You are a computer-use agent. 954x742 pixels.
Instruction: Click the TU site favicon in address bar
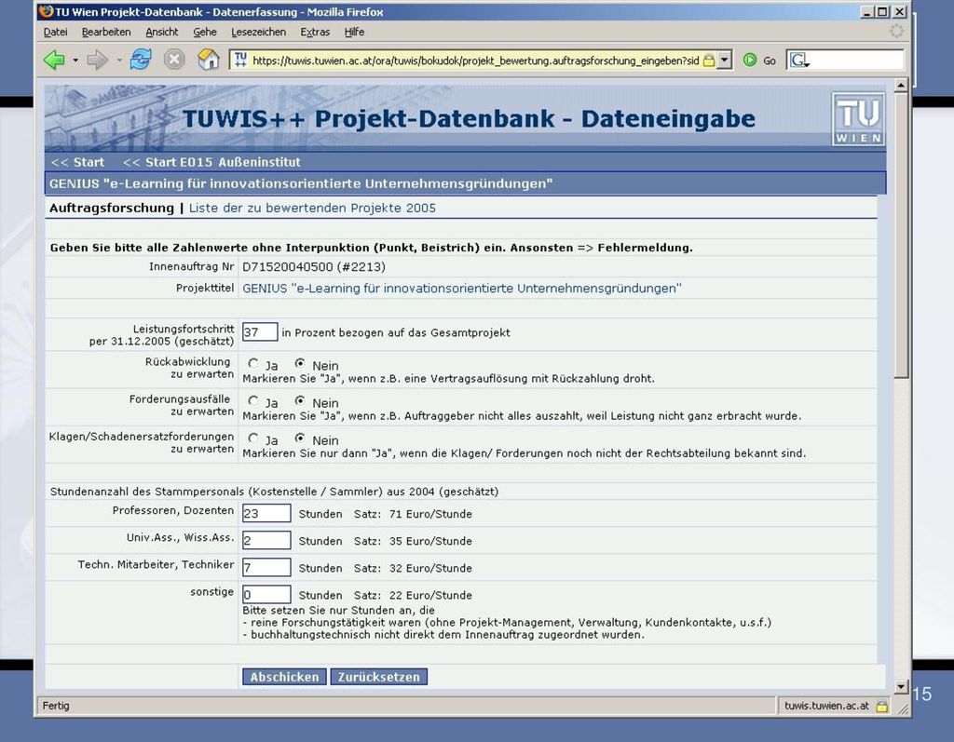coord(241,59)
